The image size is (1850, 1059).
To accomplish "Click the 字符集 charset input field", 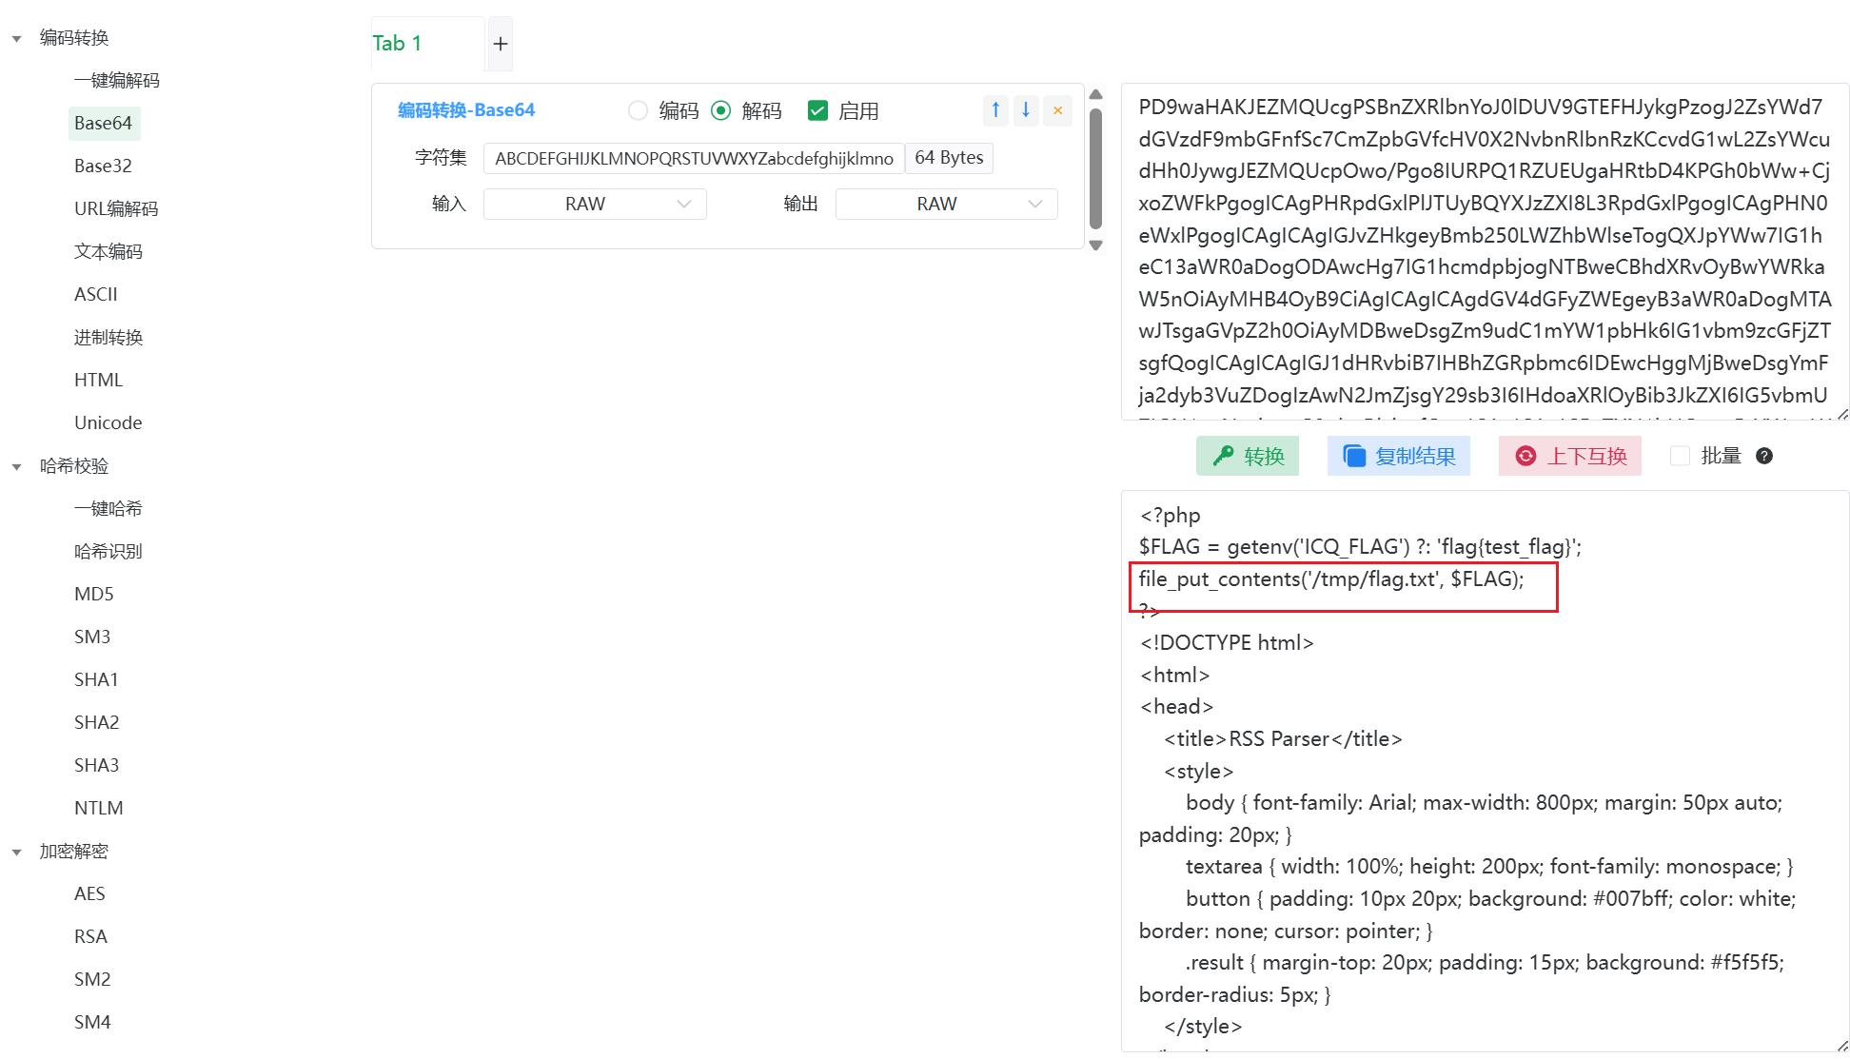I will tap(694, 158).
